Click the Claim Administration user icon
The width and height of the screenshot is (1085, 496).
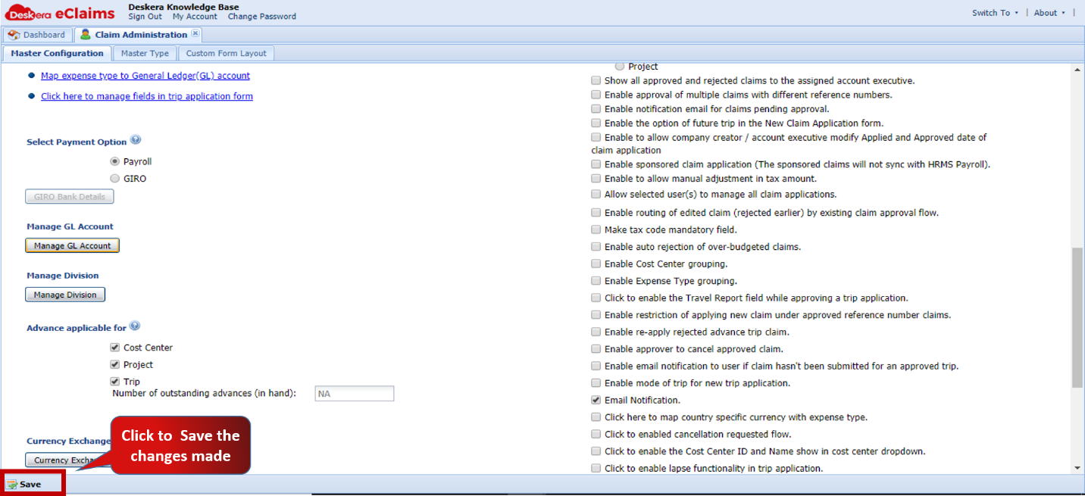[x=85, y=35]
